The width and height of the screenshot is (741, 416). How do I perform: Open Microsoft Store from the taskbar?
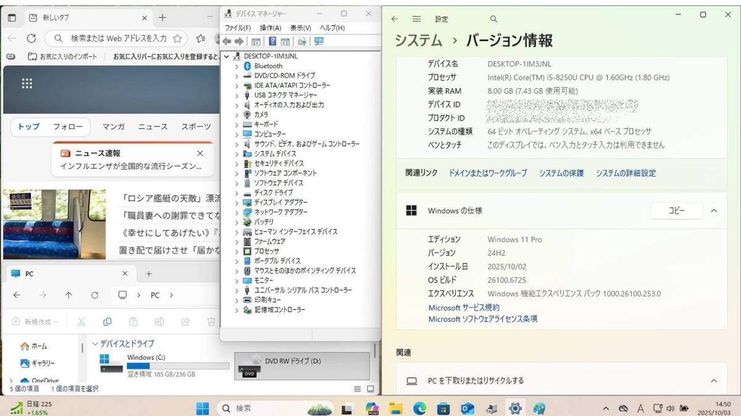pos(443,408)
